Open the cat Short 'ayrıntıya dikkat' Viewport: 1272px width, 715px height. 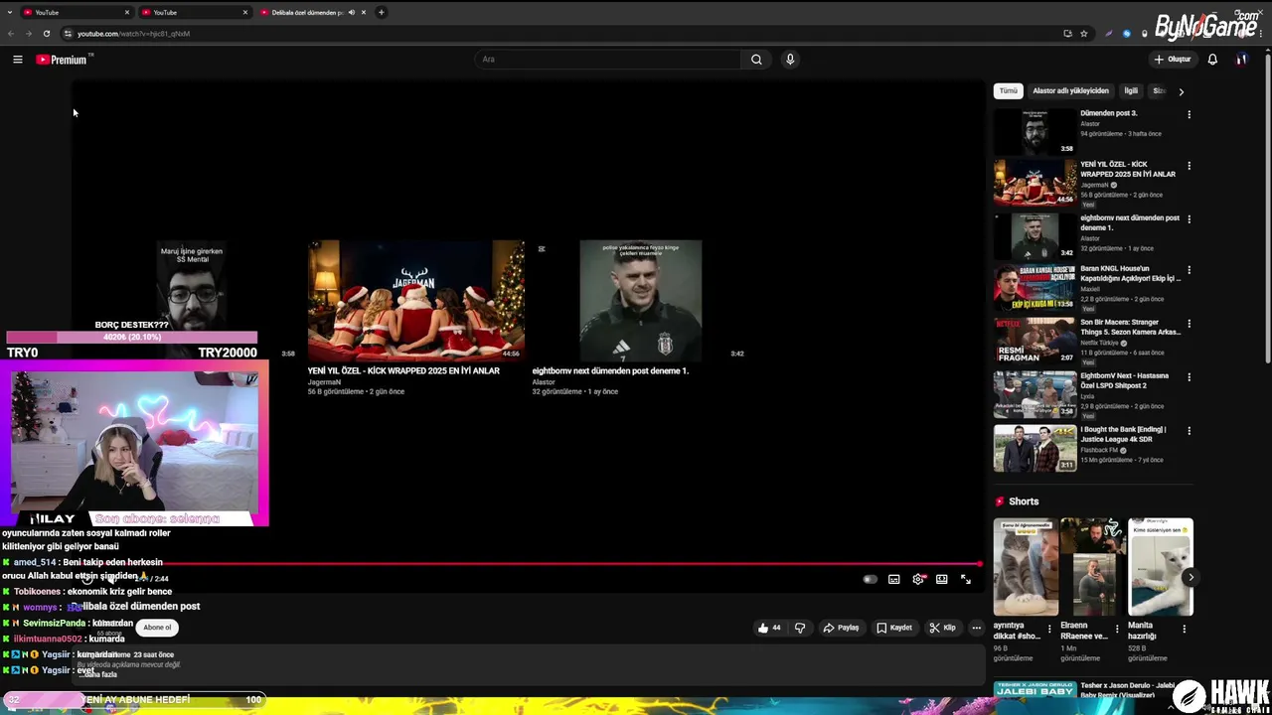pyautogui.click(x=1025, y=567)
